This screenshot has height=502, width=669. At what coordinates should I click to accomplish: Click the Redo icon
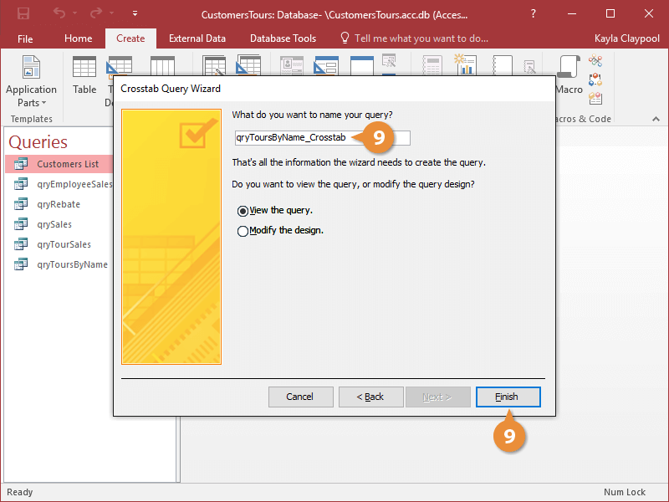click(x=96, y=13)
